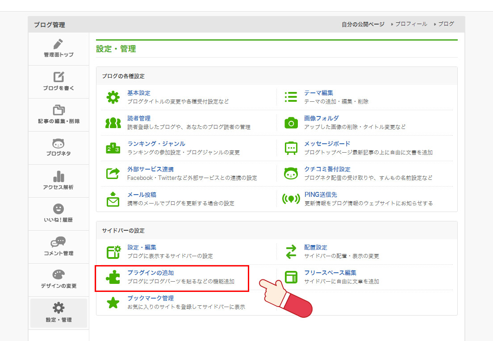Screen dimensions: 493x341
Task: Select 管理画面トップ label in sidebar
Action: point(58,55)
